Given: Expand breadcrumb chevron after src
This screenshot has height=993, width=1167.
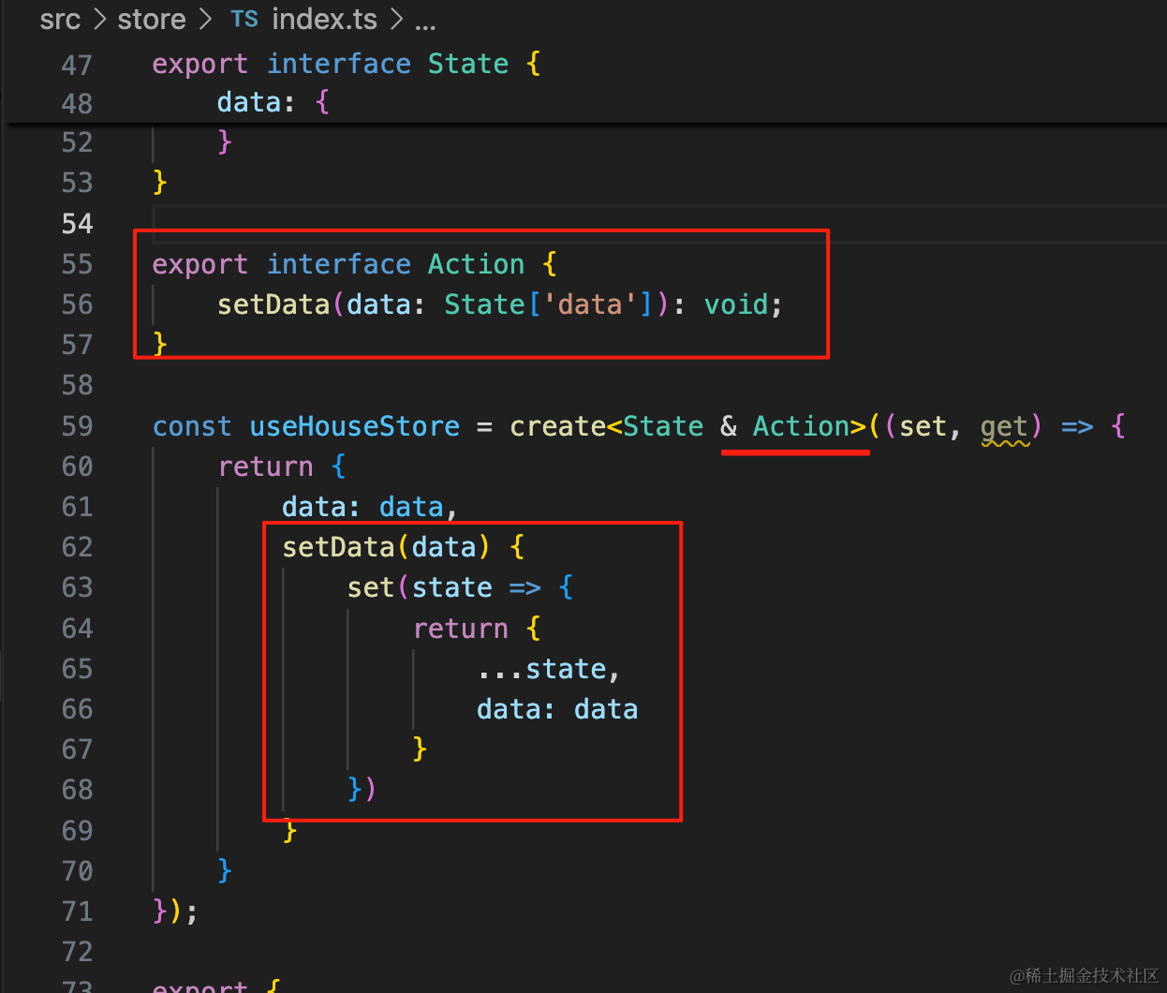Looking at the screenshot, I should [x=99, y=19].
